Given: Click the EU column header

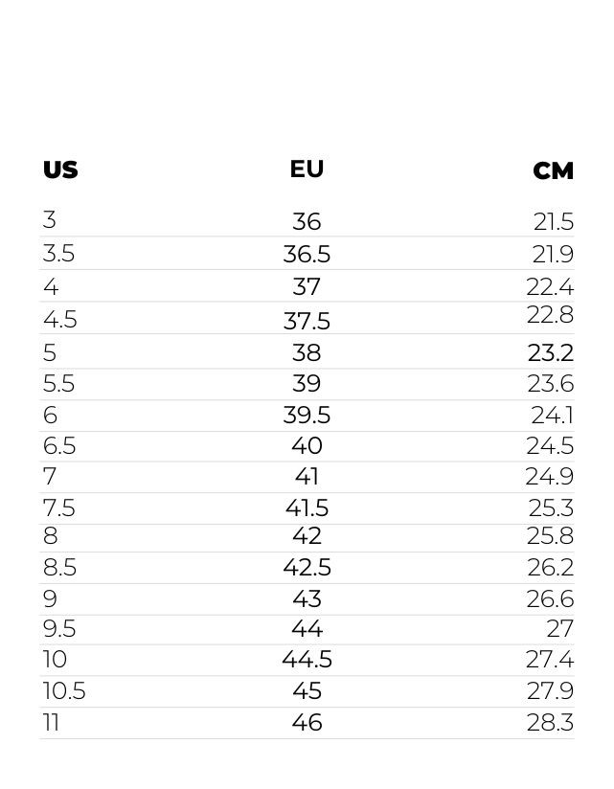Looking at the screenshot, I should (307, 169).
